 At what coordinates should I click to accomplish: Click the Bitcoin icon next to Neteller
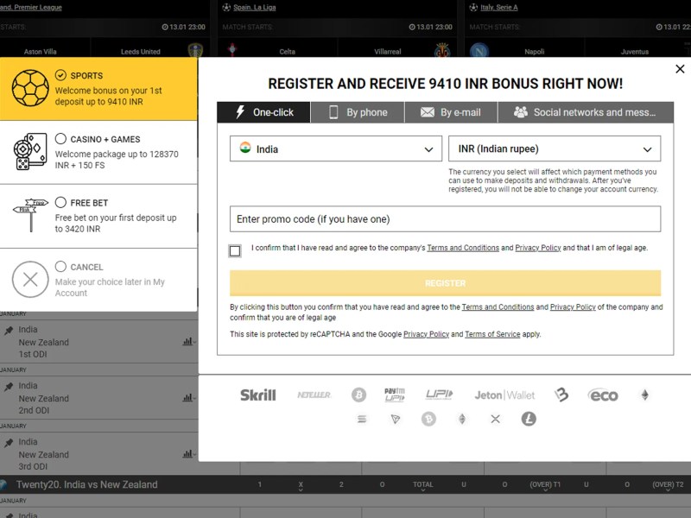click(x=358, y=395)
